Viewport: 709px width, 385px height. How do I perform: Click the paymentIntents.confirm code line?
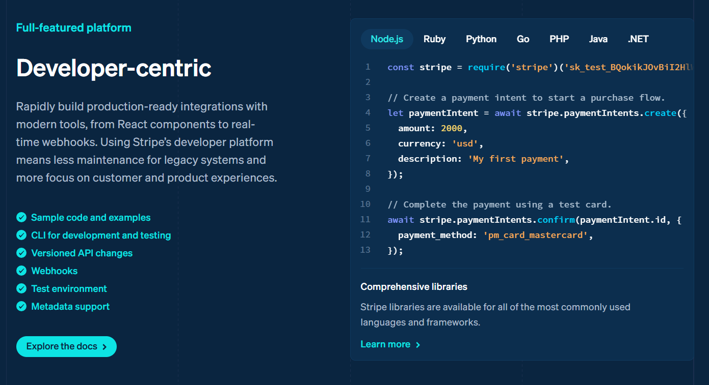click(x=535, y=220)
